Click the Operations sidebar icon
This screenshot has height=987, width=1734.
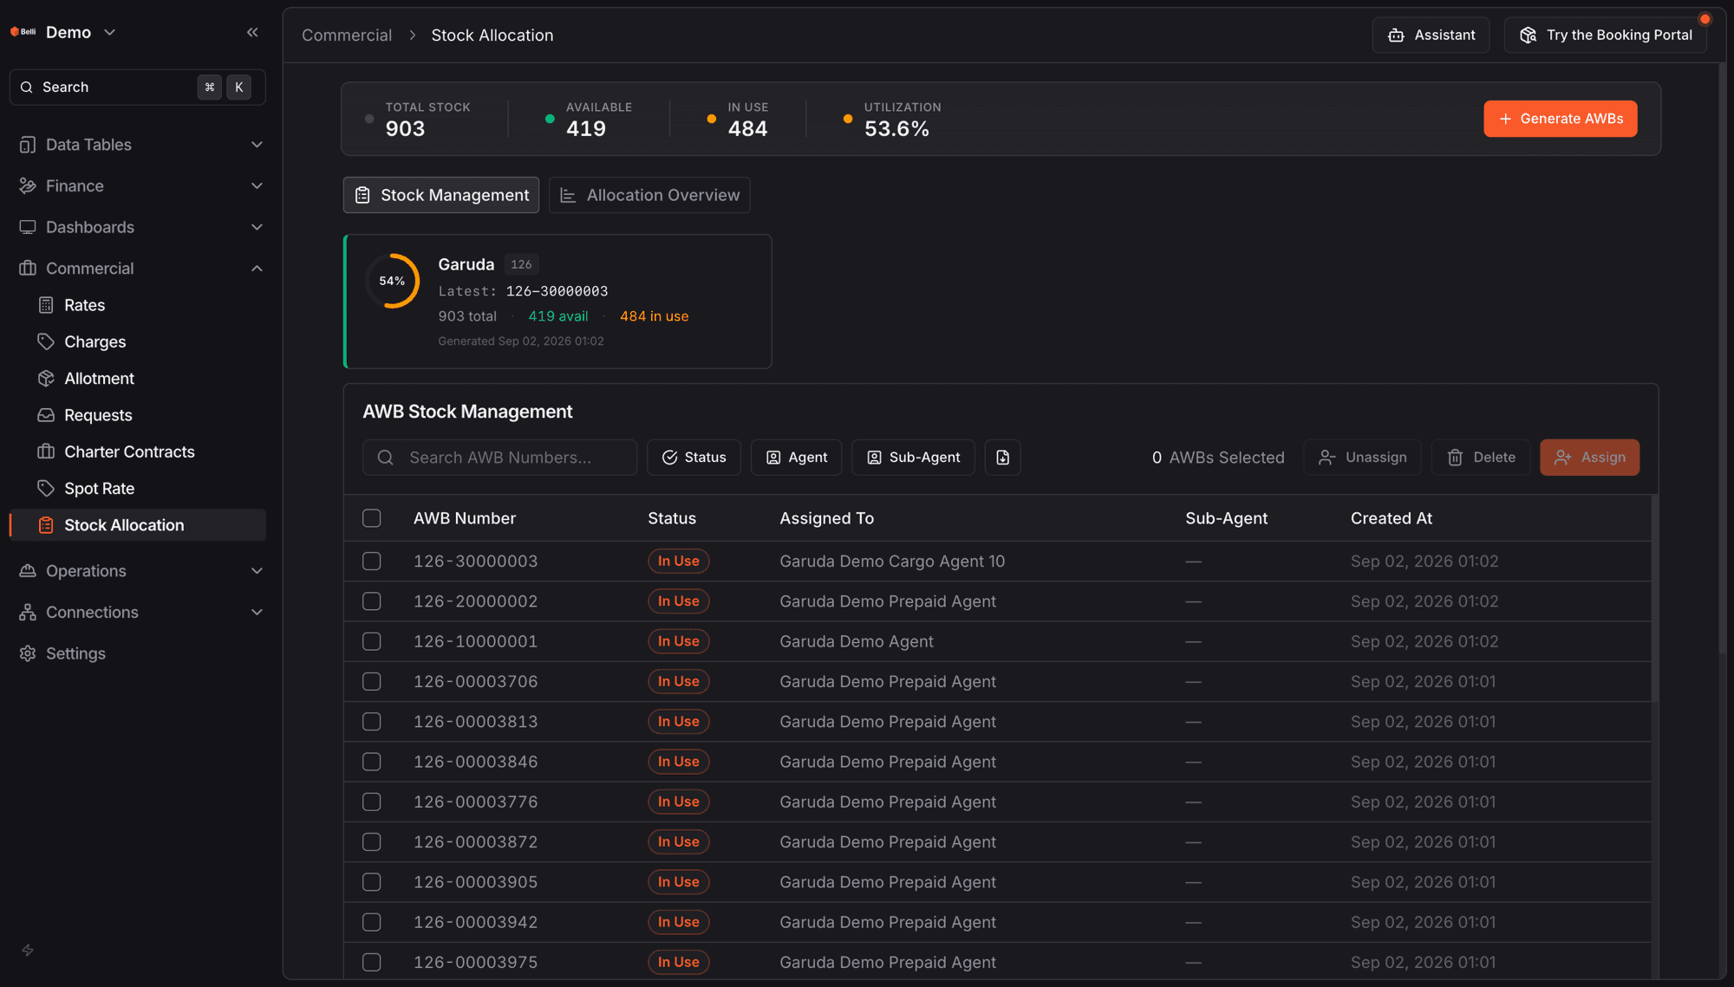coord(28,571)
